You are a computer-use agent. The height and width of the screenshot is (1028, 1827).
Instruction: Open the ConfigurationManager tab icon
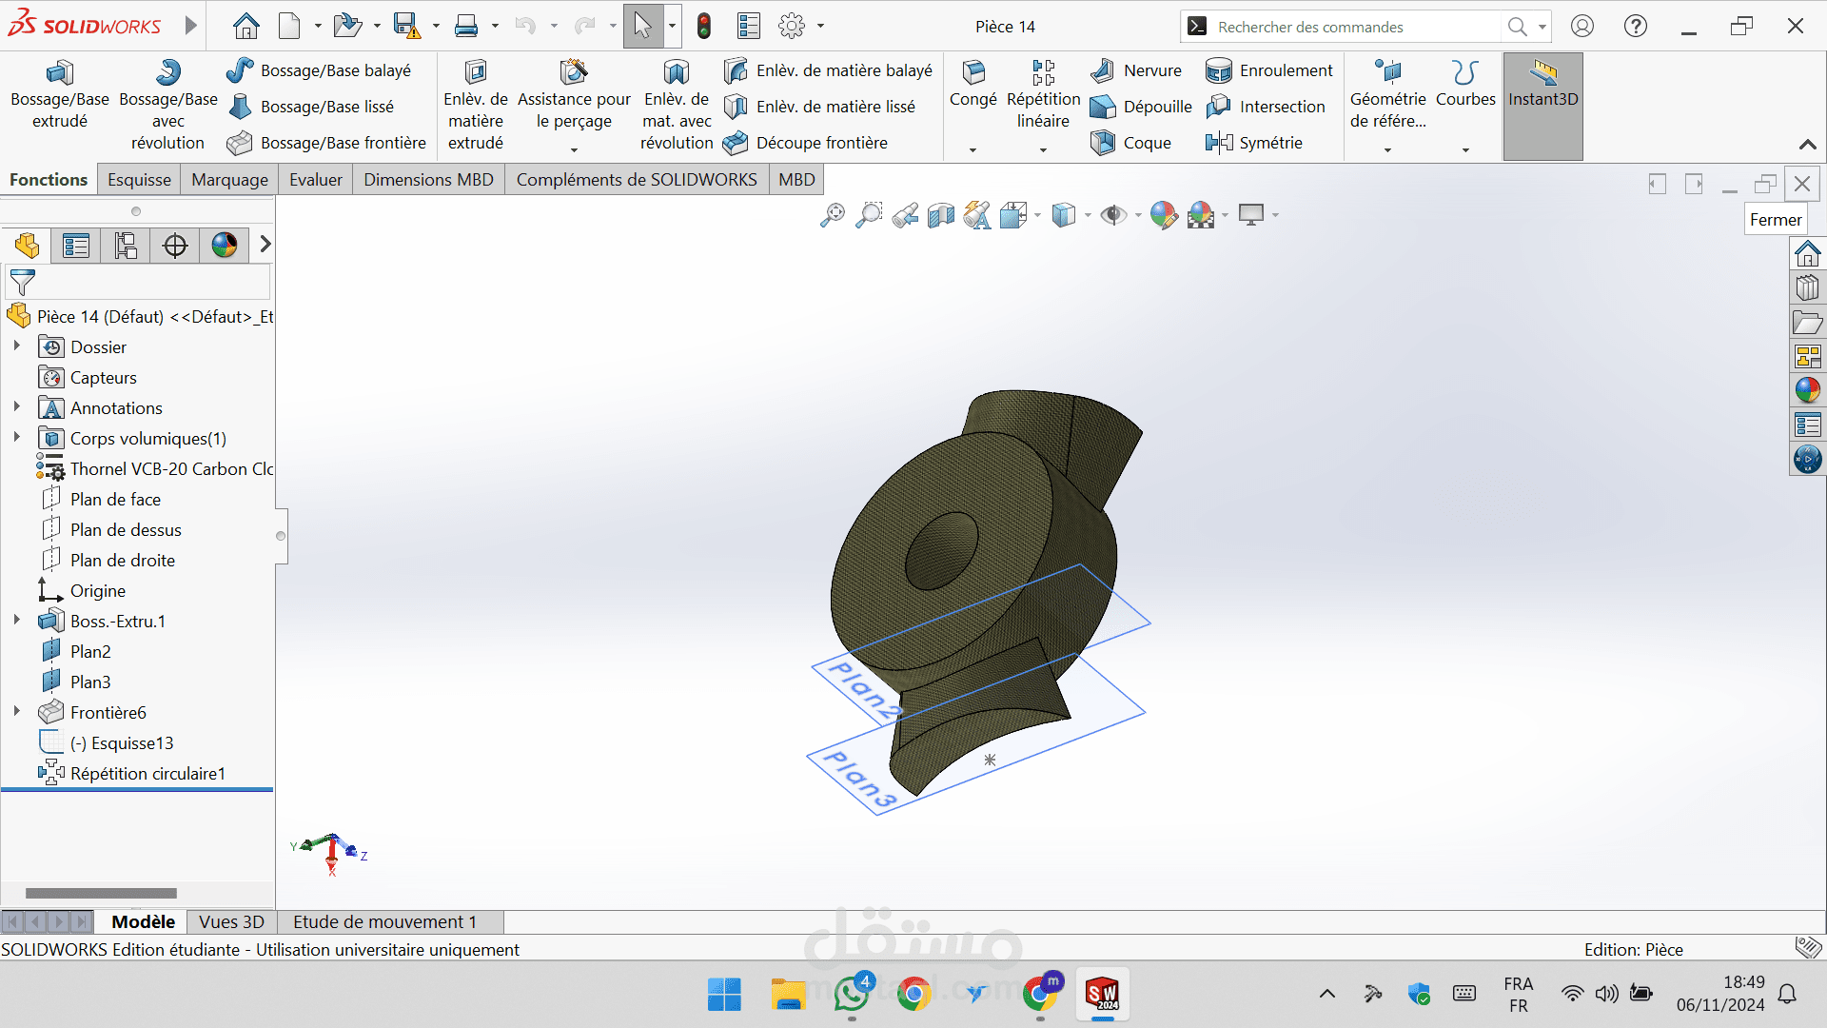click(x=126, y=246)
